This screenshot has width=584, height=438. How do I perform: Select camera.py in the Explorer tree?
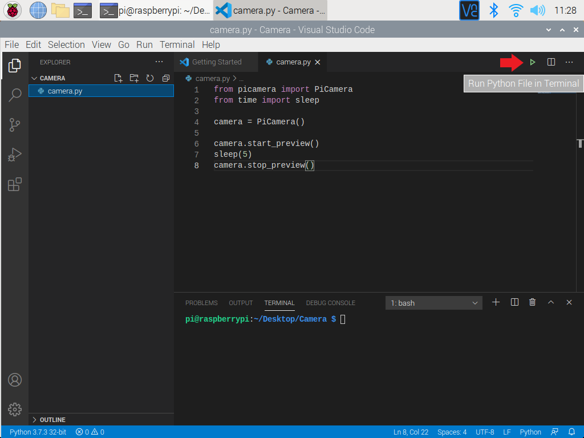65,91
